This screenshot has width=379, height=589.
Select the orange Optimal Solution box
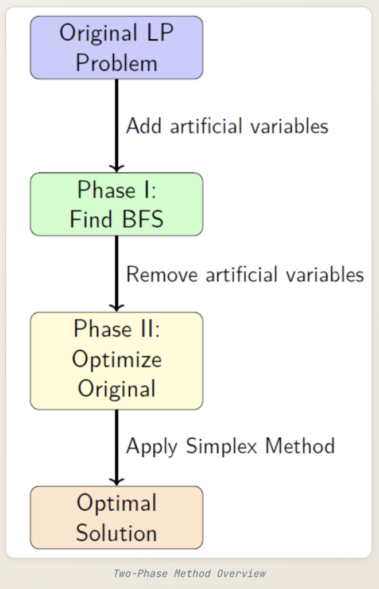pos(117,518)
